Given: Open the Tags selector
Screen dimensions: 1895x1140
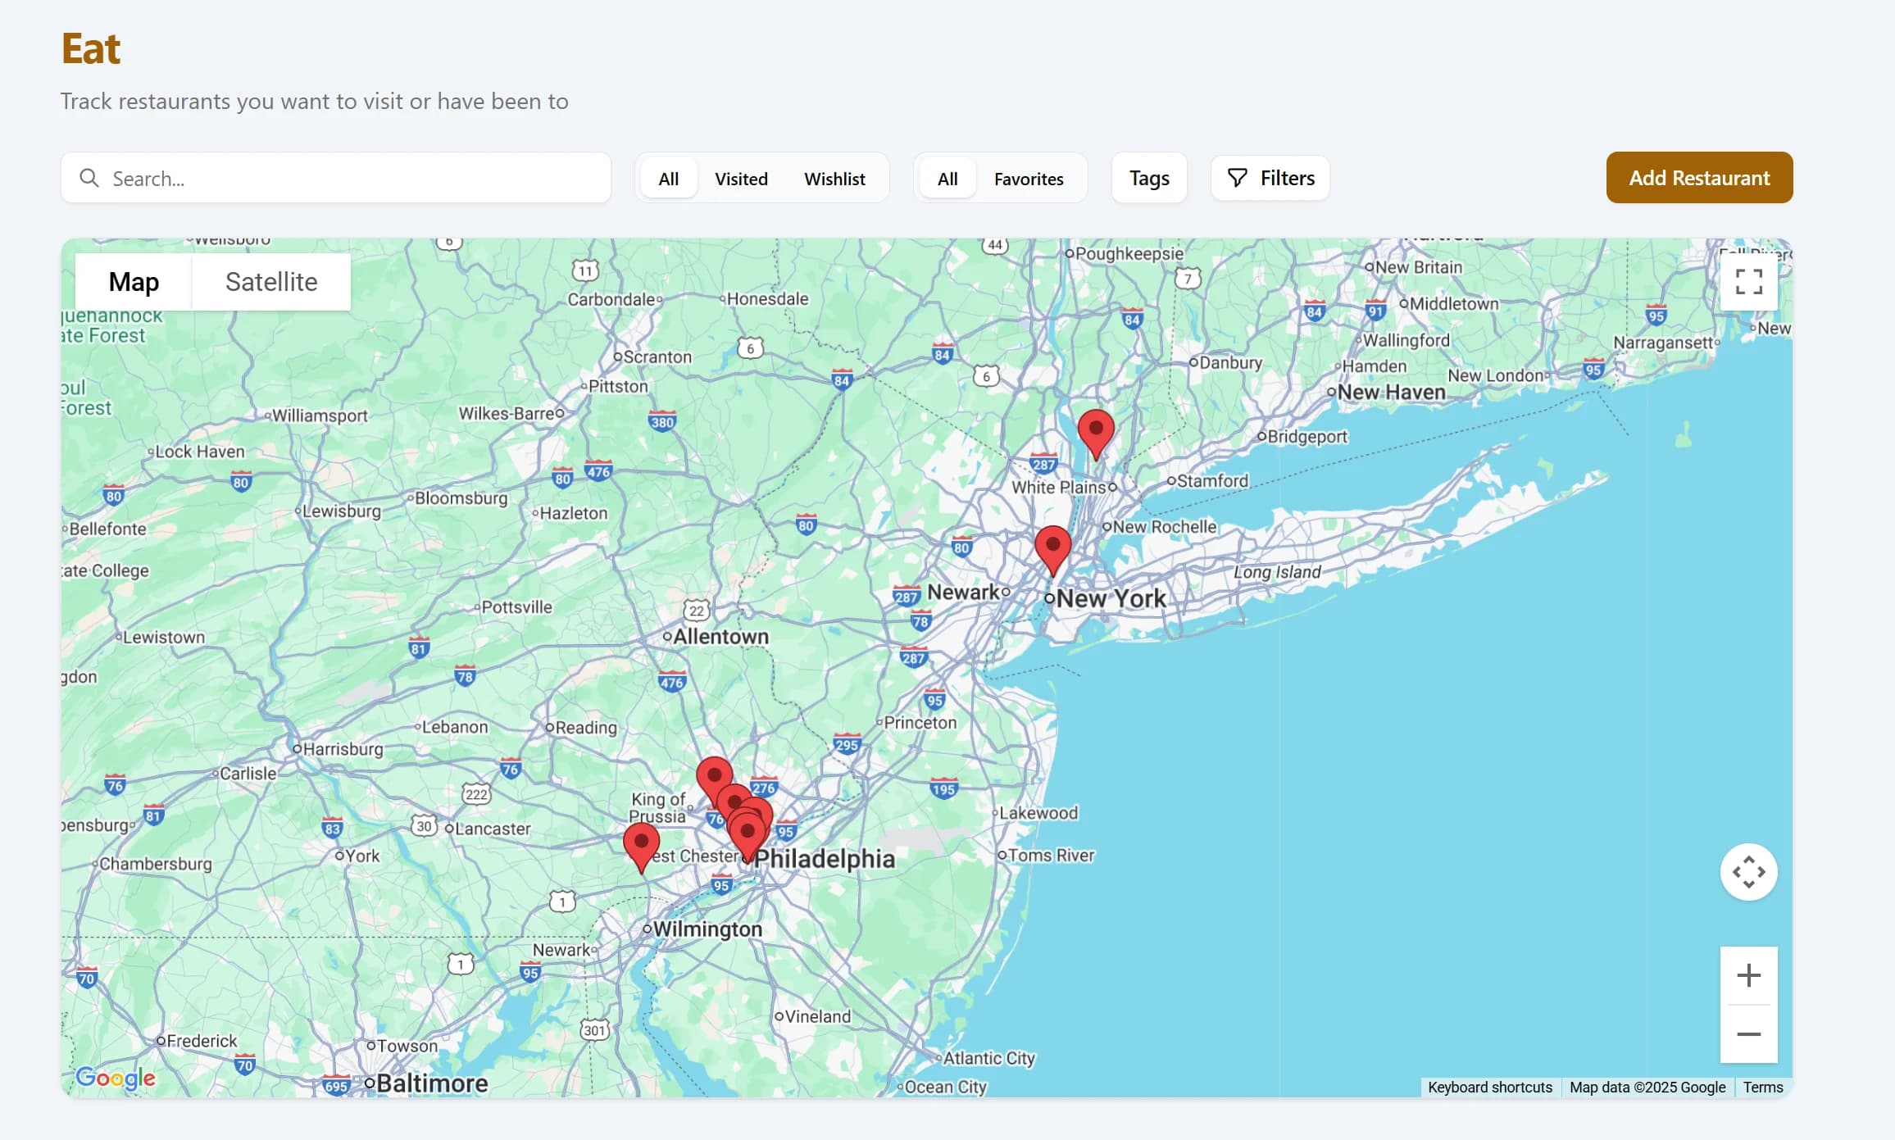Looking at the screenshot, I should pos(1148,178).
